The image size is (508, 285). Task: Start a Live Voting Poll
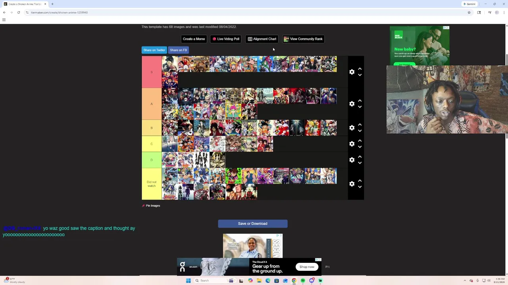225,39
